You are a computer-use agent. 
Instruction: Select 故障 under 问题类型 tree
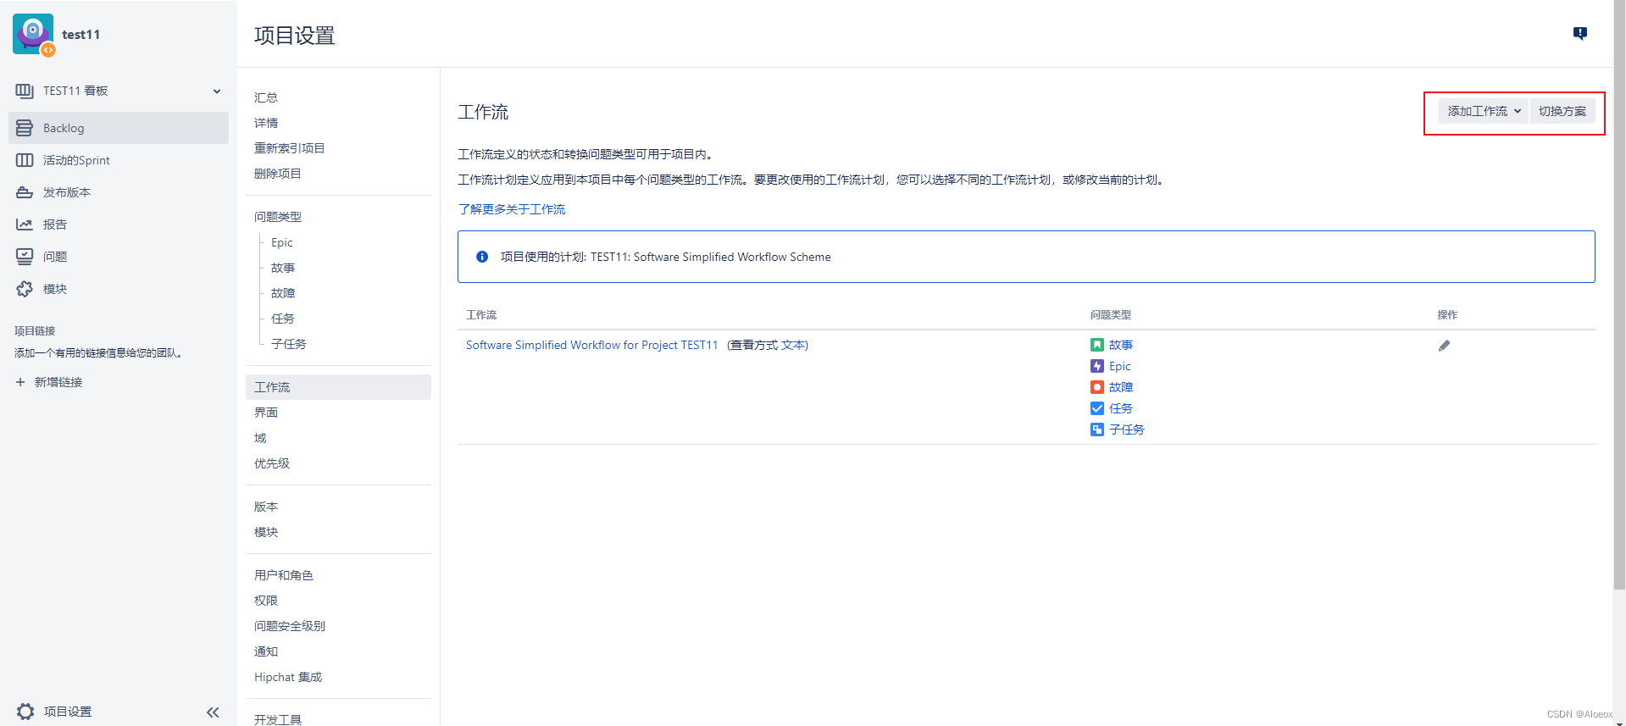click(x=283, y=293)
